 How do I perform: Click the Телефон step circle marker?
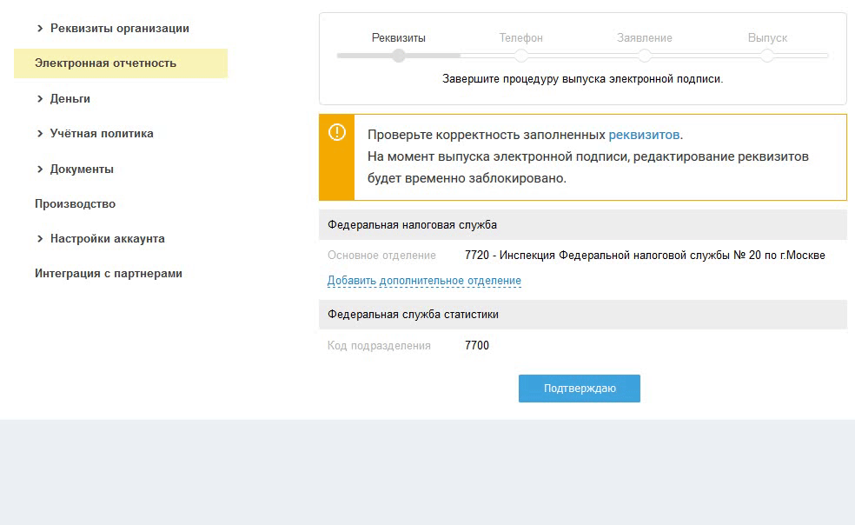click(x=521, y=56)
